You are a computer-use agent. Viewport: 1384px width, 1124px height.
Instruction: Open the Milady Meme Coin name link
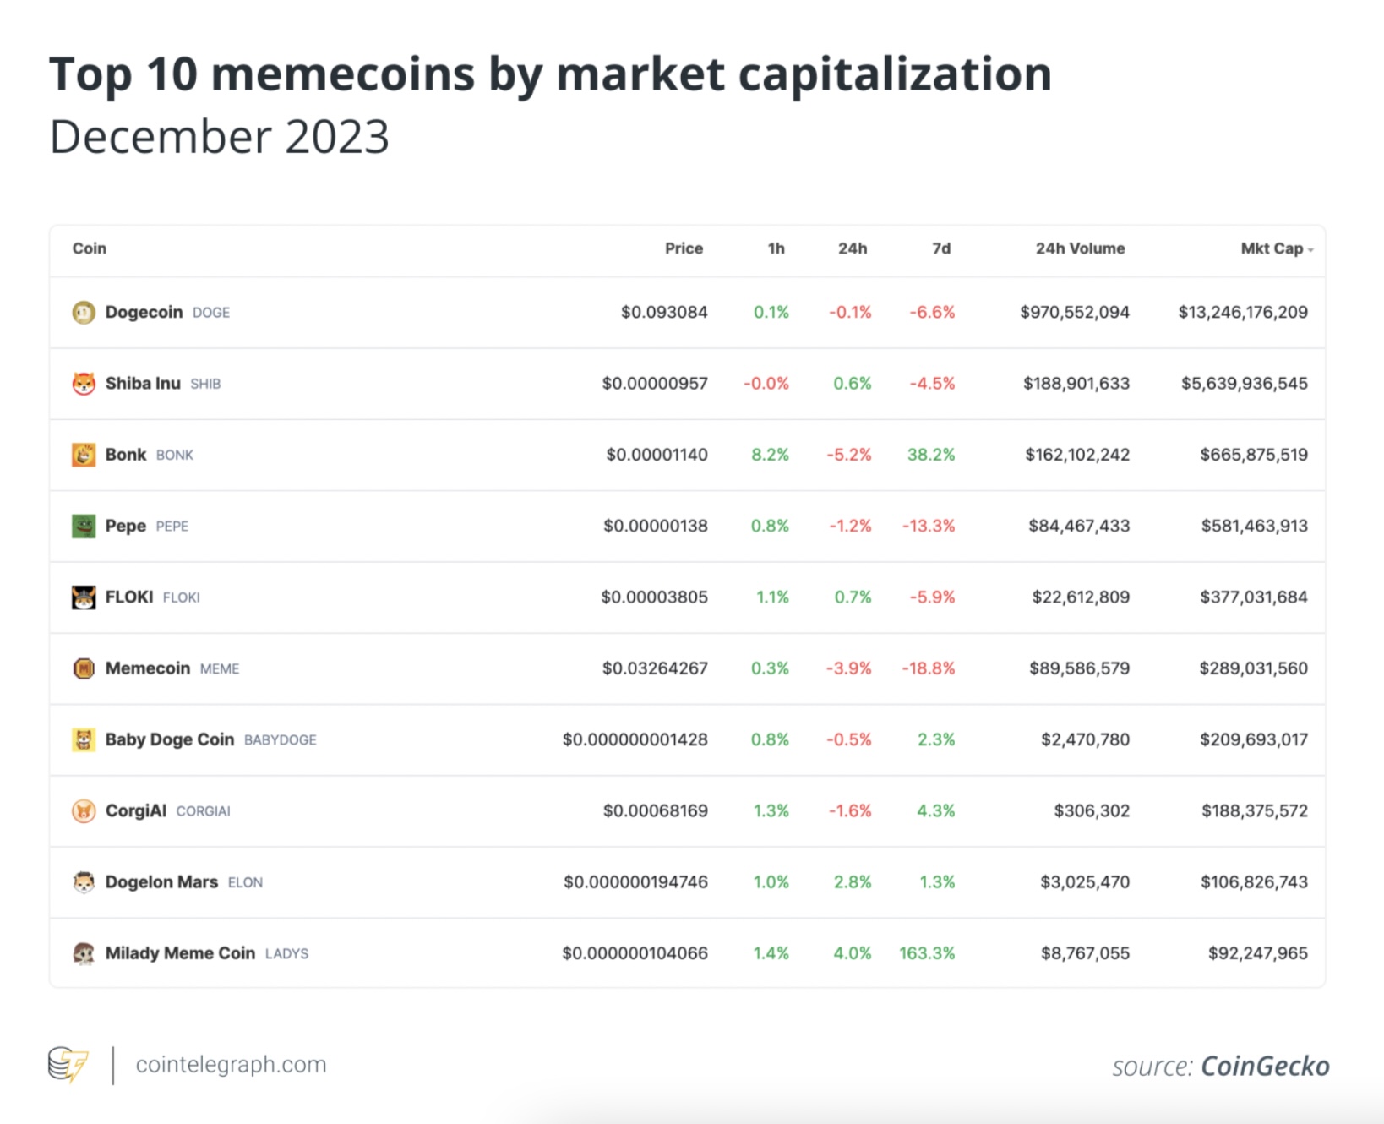point(180,953)
